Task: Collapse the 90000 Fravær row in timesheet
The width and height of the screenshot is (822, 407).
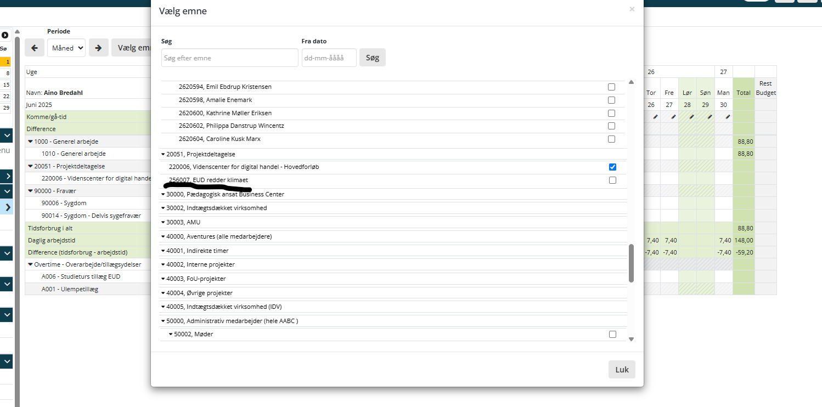Action: pyautogui.click(x=31, y=191)
